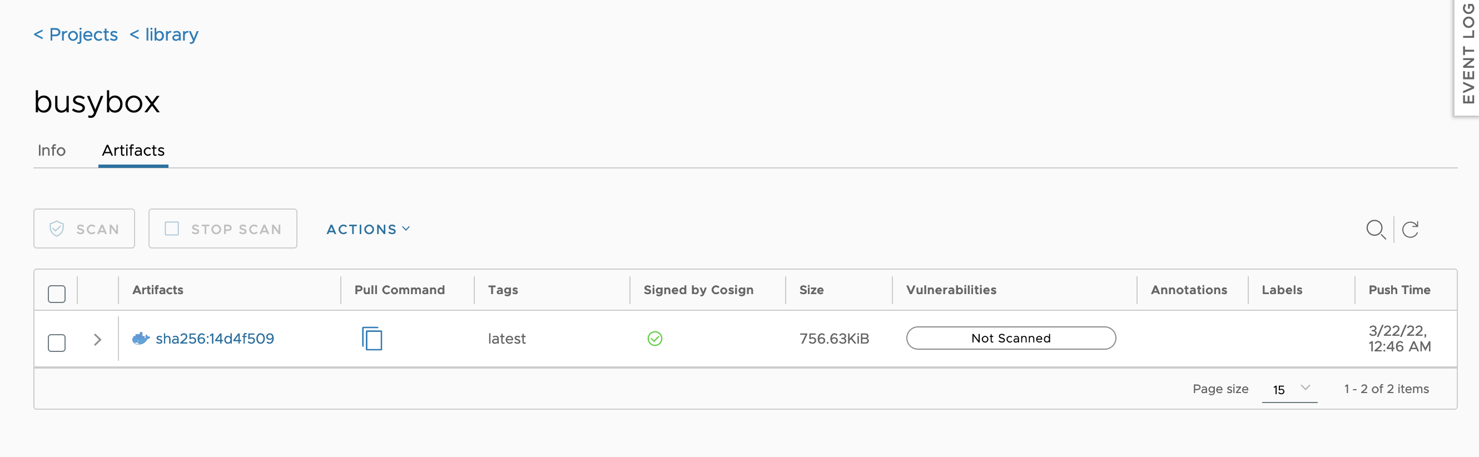Open the Actions dropdown

coord(367,229)
